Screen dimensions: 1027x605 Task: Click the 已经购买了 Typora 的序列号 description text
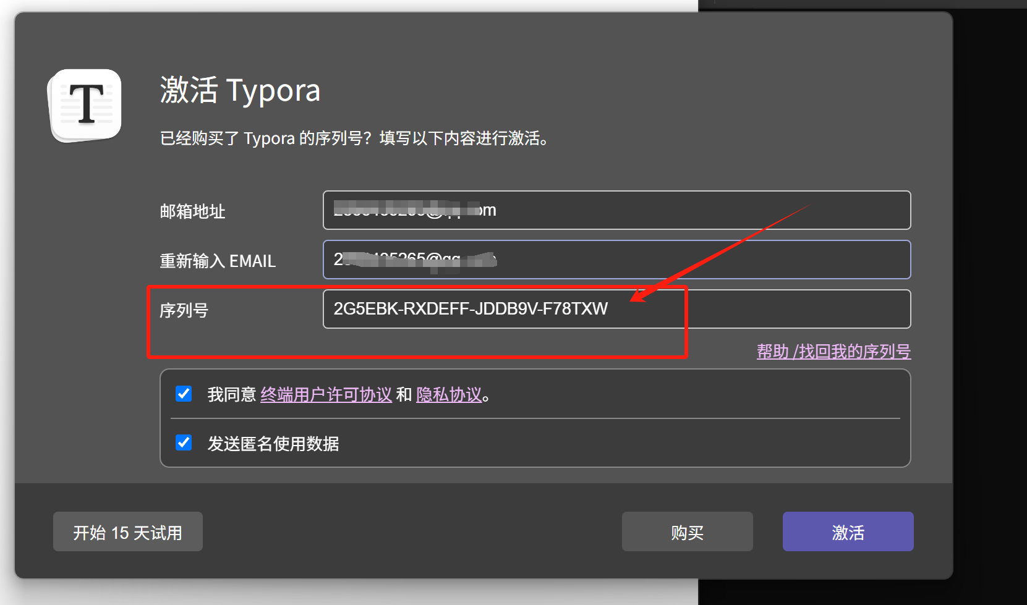click(x=354, y=138)
